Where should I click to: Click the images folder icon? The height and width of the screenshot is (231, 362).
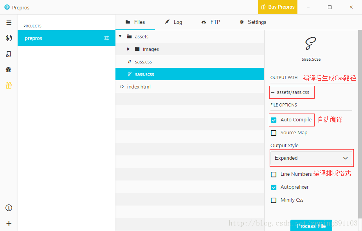click(137, 49)
